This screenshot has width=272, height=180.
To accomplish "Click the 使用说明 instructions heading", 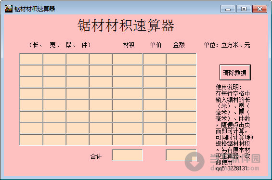I will (x=228, y=87).
